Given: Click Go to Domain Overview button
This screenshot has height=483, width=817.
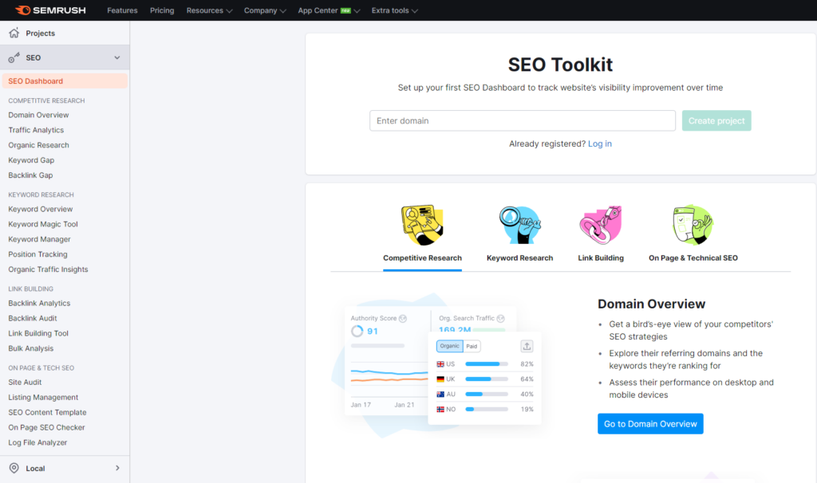Looking at the screenshot, I should [650, 424].
